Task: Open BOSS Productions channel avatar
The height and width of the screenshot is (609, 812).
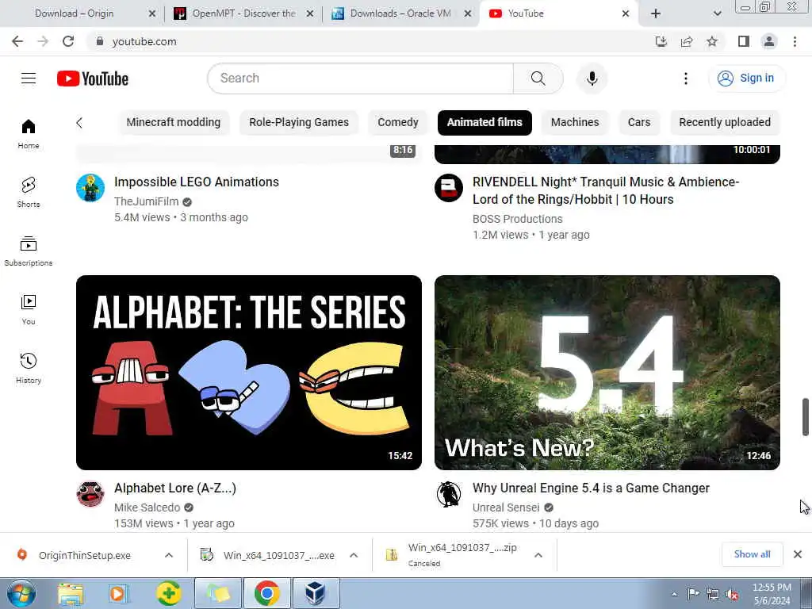Action: 449,187
